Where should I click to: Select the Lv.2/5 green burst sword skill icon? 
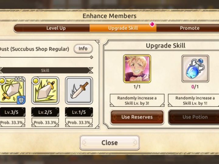point(45,91)
